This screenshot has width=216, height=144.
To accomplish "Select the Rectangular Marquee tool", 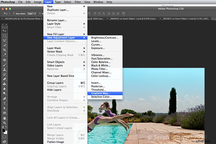I will [5, 36].
